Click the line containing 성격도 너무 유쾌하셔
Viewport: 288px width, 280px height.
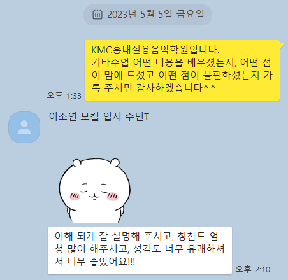[140, 249]
